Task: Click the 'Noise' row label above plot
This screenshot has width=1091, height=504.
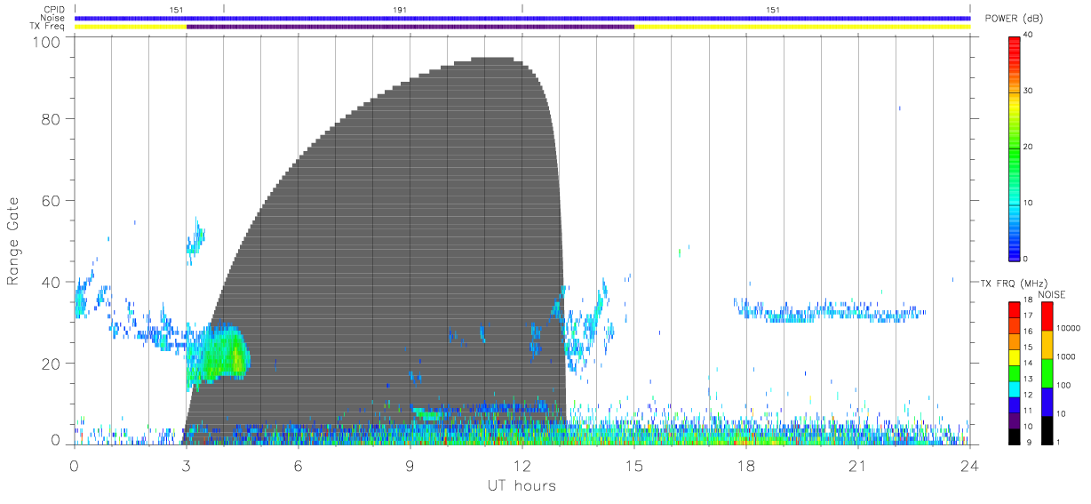Action: tap(52, 18)
